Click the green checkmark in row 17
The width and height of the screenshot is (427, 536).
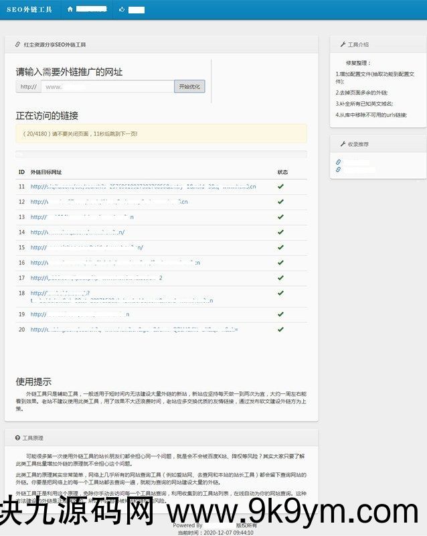click(x=280, y=278)
